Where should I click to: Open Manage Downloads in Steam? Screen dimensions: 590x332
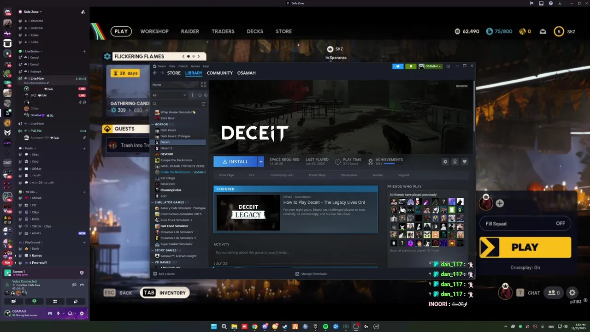tap(311, 274)
